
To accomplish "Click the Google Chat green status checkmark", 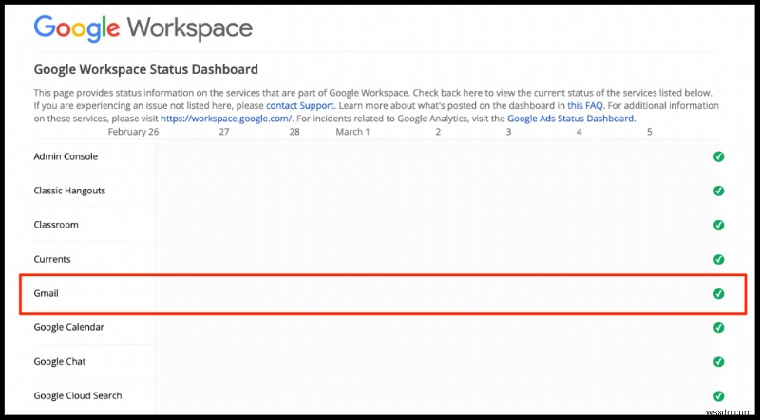I will pyautogui.click(x=718, y=361).
